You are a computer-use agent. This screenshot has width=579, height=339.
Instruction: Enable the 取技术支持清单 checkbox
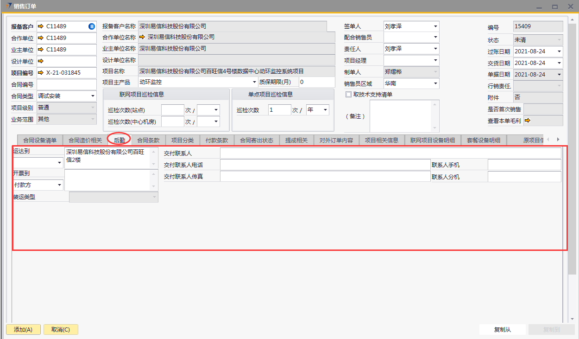(x=348, y=95)
